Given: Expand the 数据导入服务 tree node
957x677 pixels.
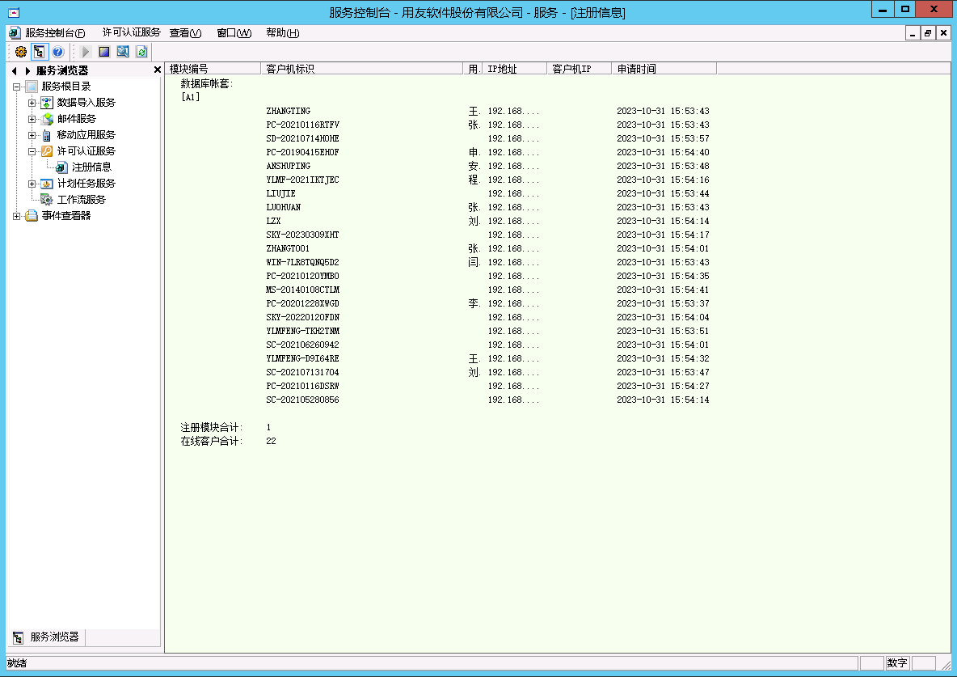Looking at the screenshot, I should tap(32, 103).
